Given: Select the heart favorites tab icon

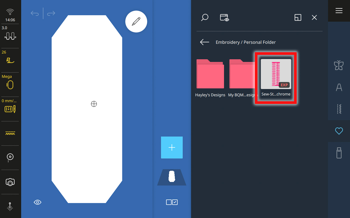Looking at the screenshot, I should tap(339, 131).
